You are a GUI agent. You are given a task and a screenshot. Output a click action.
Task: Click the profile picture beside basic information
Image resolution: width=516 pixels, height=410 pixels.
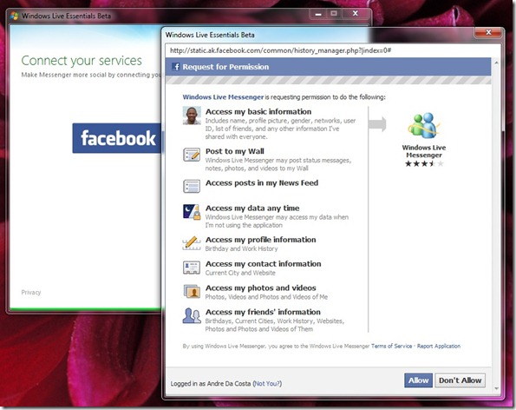point(192,116)
